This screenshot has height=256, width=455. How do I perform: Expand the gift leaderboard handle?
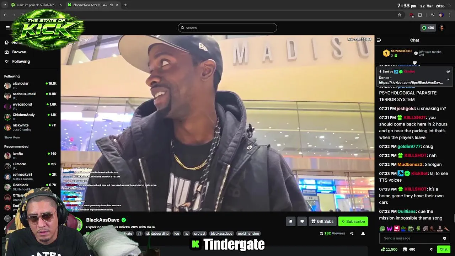tap(414, 63)
